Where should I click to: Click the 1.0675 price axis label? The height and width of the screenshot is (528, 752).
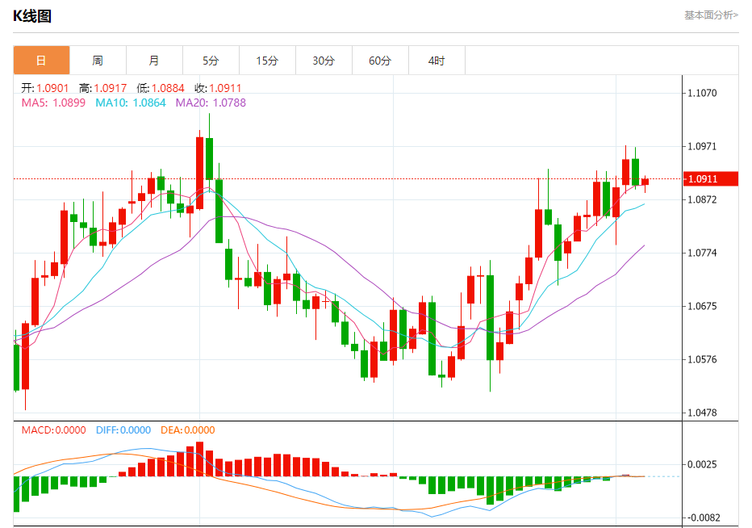point(702,306)
